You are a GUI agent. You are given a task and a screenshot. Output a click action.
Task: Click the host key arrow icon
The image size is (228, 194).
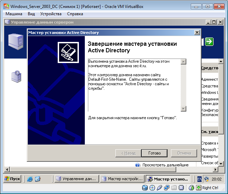coord(198,188)
